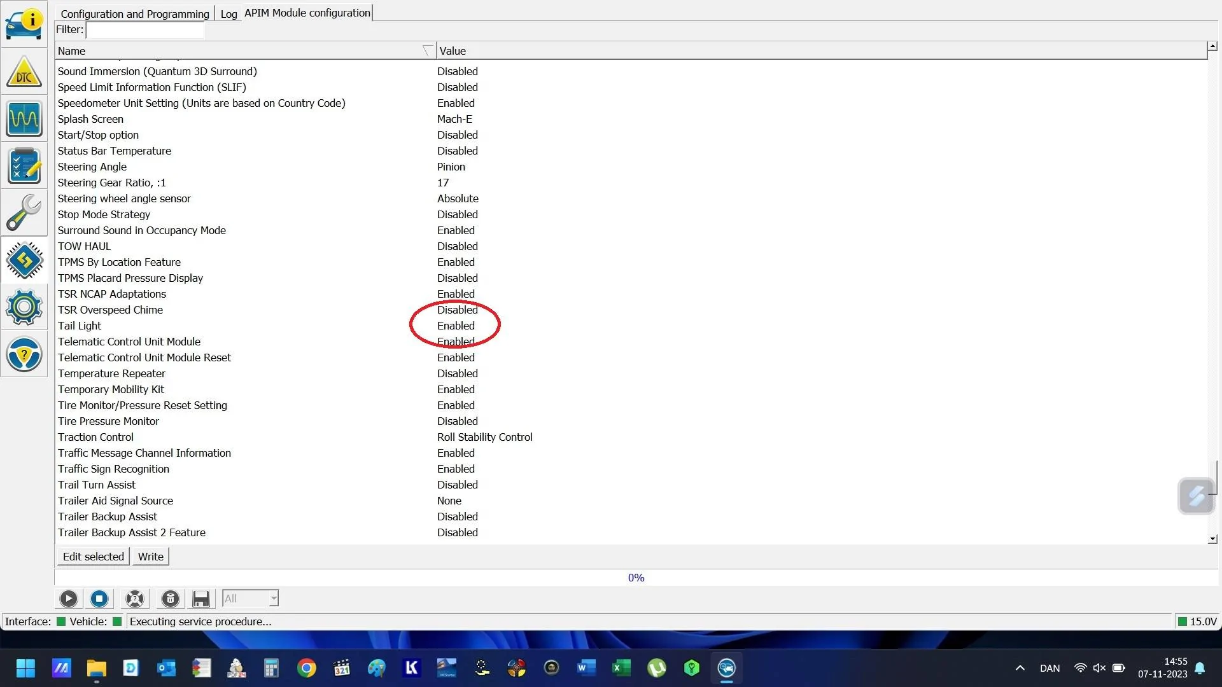This screenshot has height=687, width=1222.
Task: Click the green hexagon key taskbar icon
Action: click(x=691, y=668)
